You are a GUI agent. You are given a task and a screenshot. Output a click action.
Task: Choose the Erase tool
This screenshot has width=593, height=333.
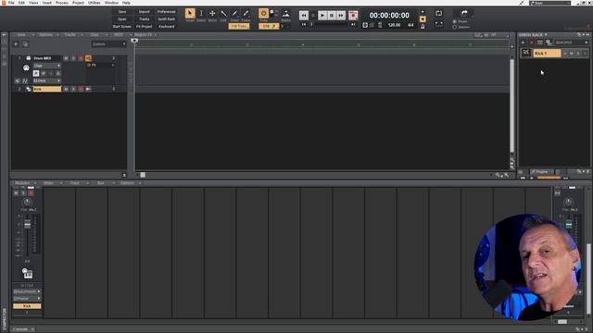tap(246, 14)
